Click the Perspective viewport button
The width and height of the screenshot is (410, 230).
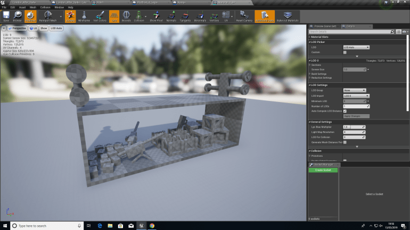click(17, 28)
